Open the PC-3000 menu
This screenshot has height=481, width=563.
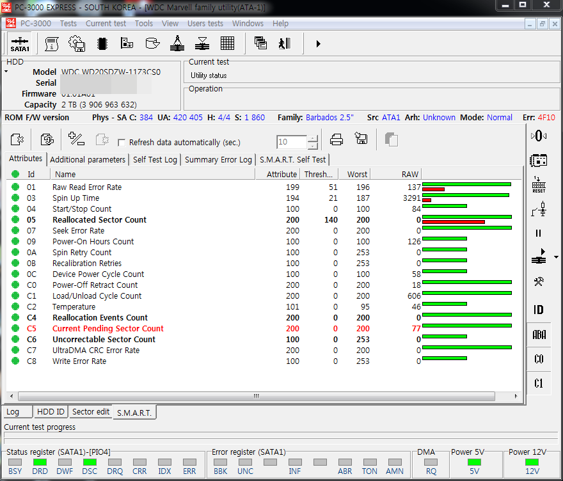point(36,23)
